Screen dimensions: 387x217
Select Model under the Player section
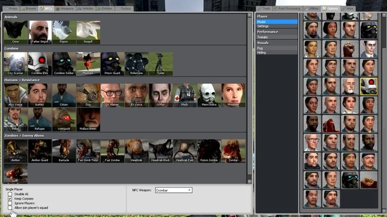(x=277, y=22)
